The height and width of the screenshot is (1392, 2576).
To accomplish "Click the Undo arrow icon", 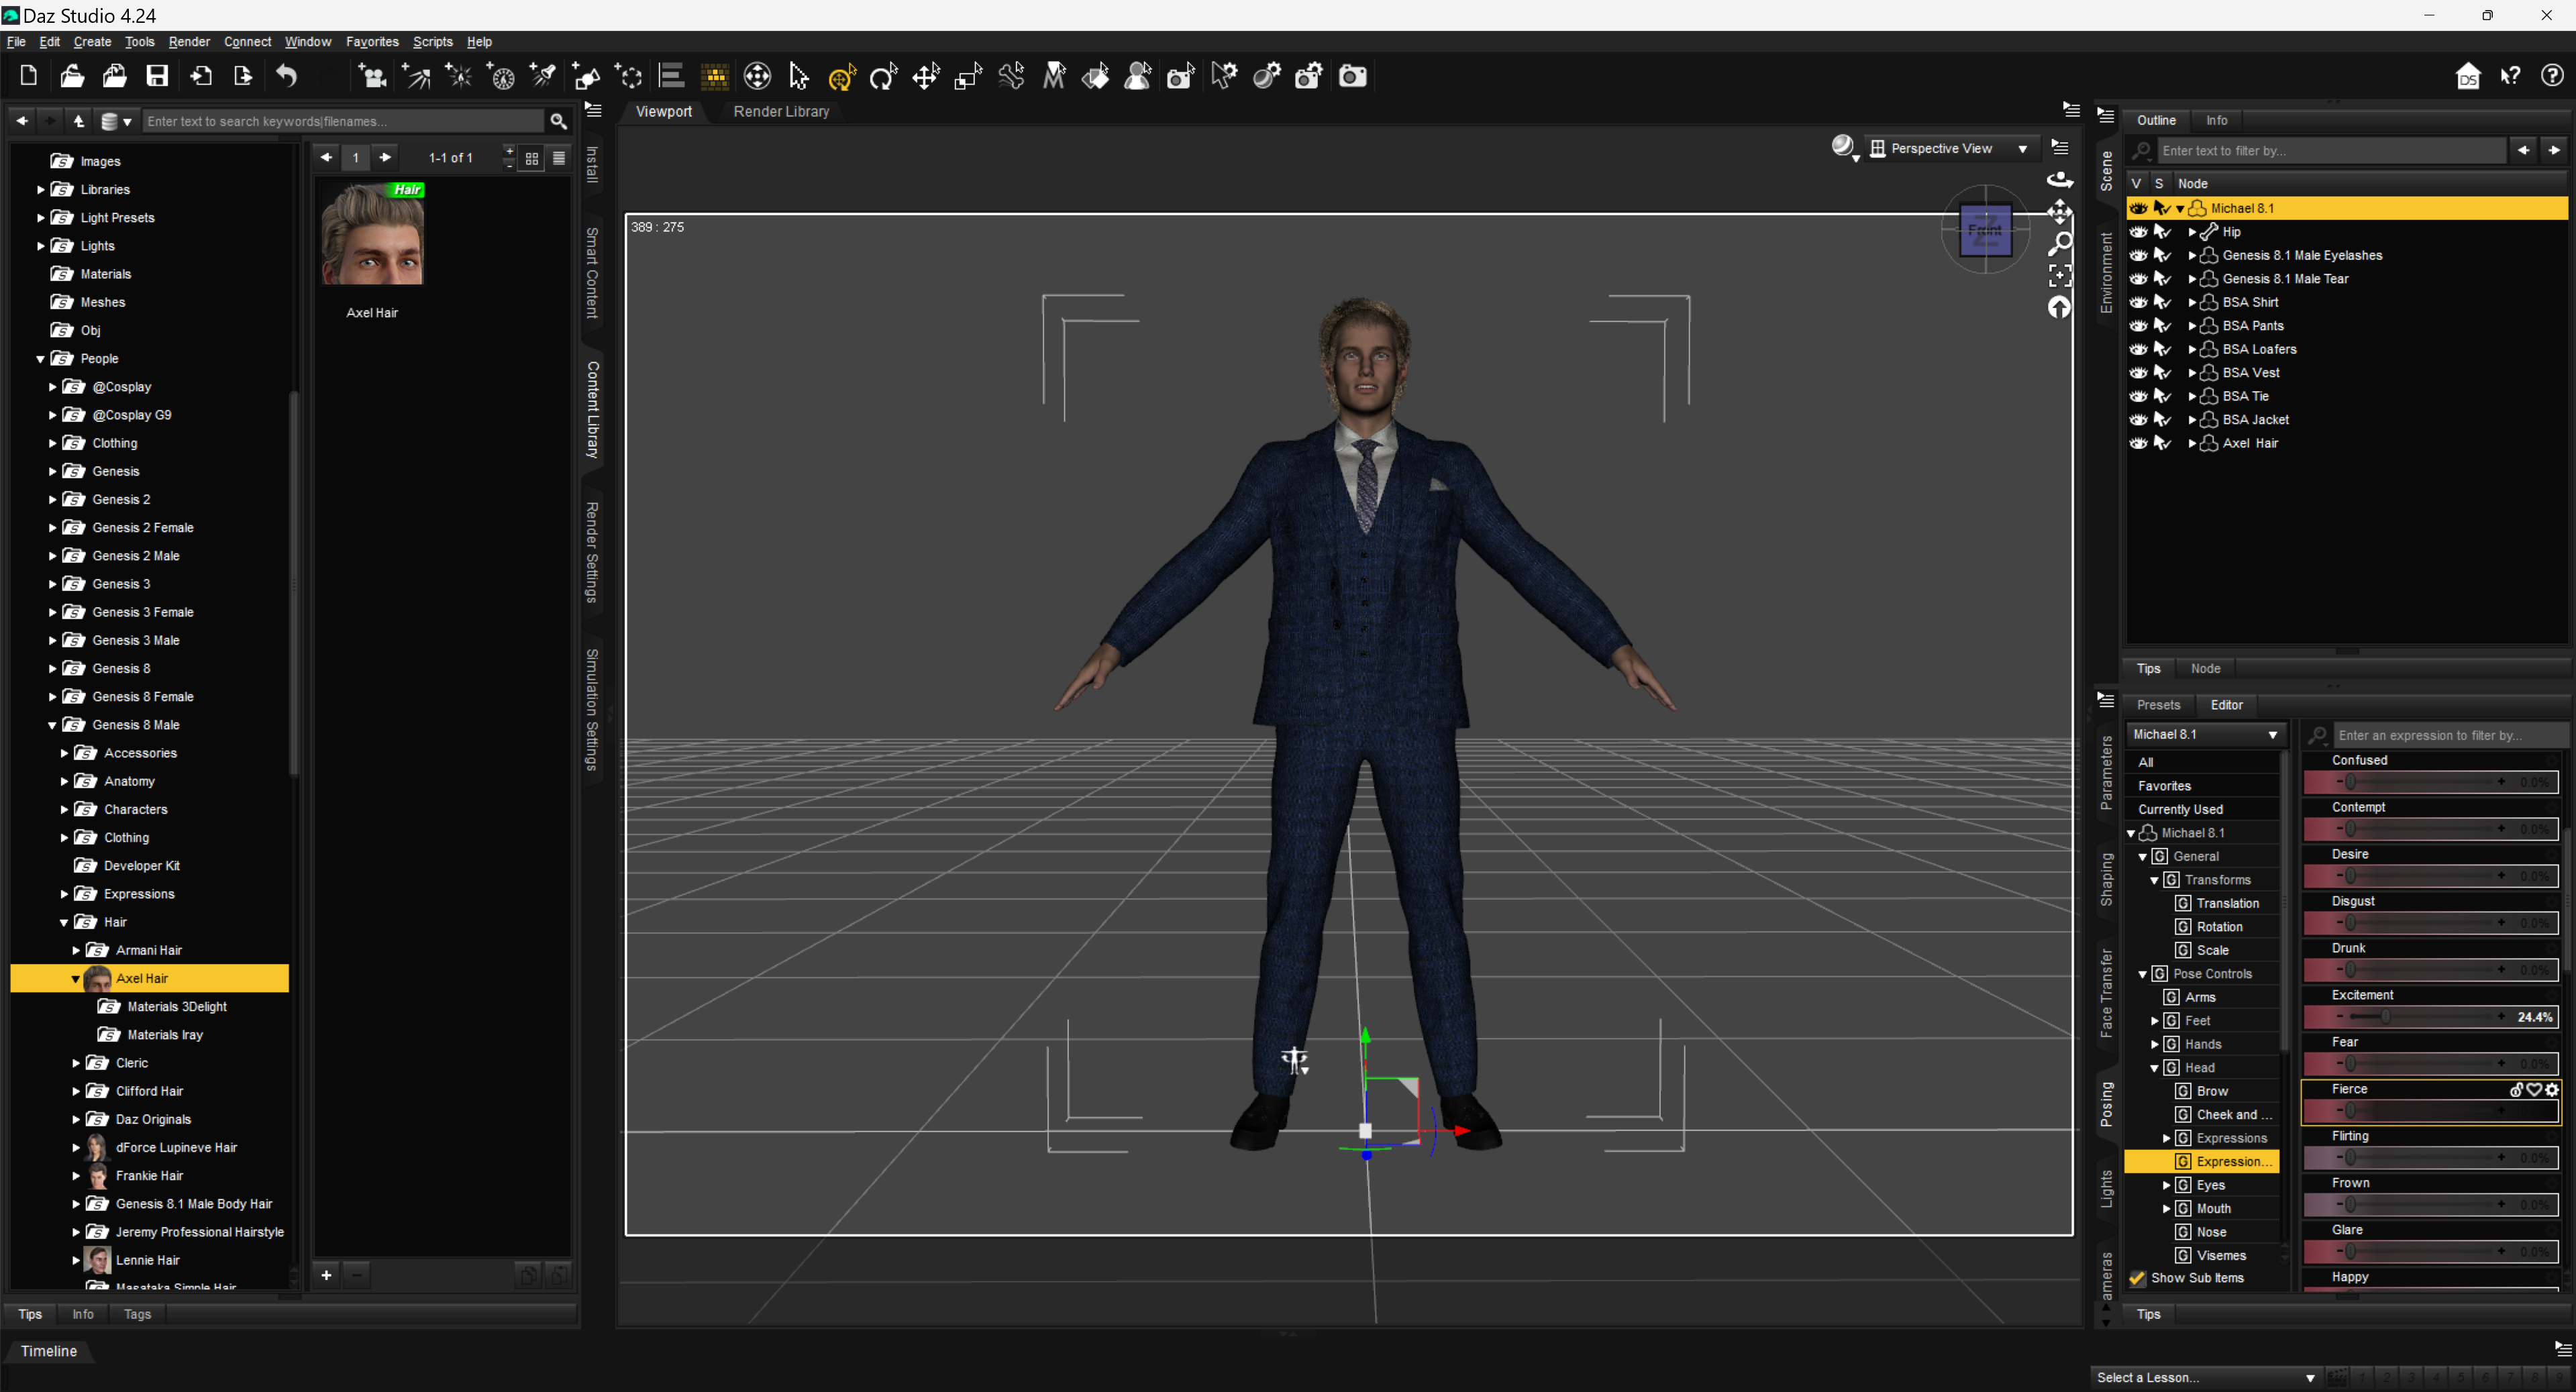I will (x=287, y=76).
